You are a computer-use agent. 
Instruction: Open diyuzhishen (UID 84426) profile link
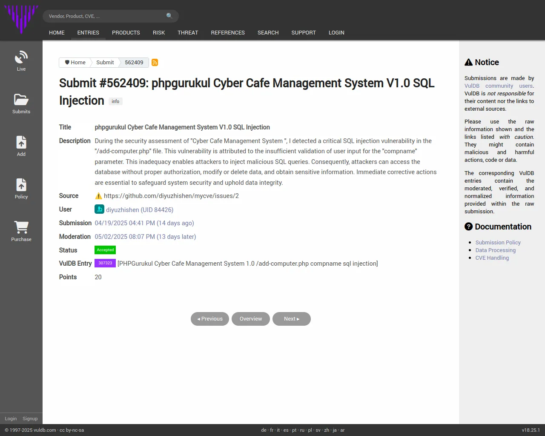[x=140, y=210]
